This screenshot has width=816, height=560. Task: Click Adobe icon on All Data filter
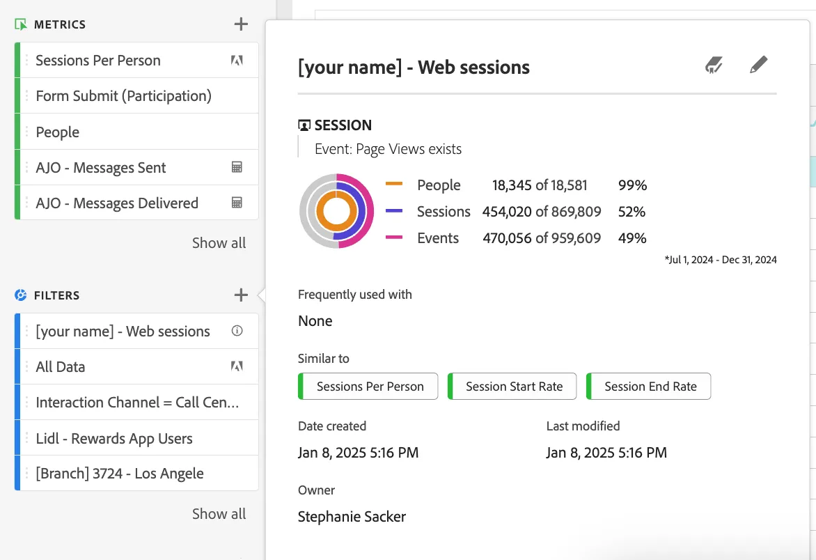237,366
